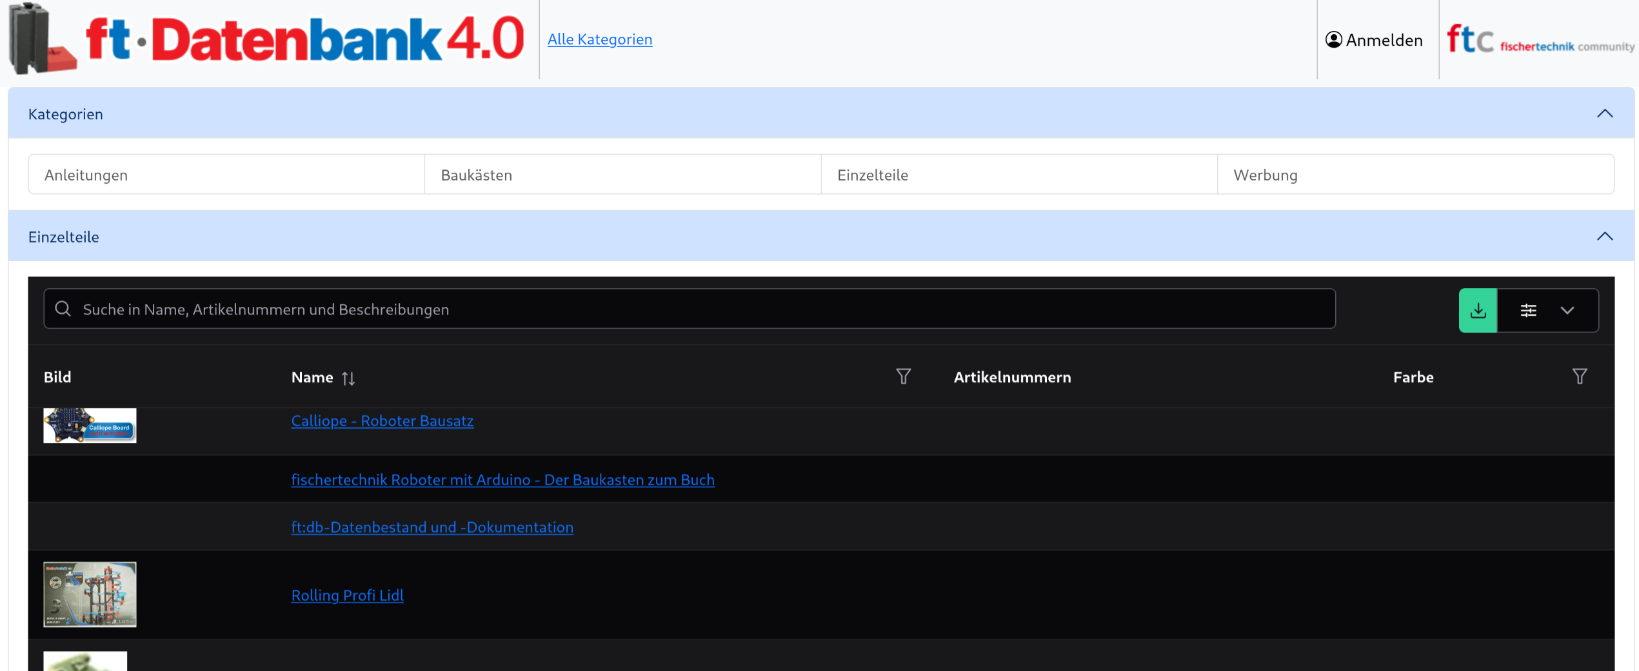Image resolution: width=1639 pixels, height=671 pixels.
Task: Open the Farbe column filter
Action: (1579, 376)
